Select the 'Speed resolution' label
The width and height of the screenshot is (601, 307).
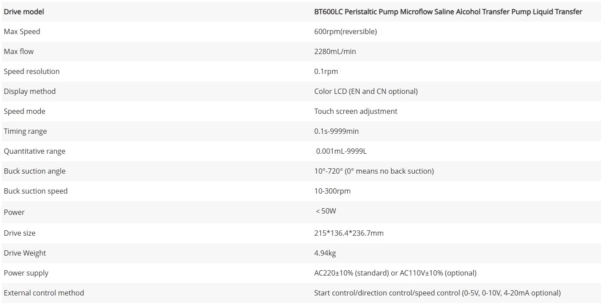click(x=31, y=72)
